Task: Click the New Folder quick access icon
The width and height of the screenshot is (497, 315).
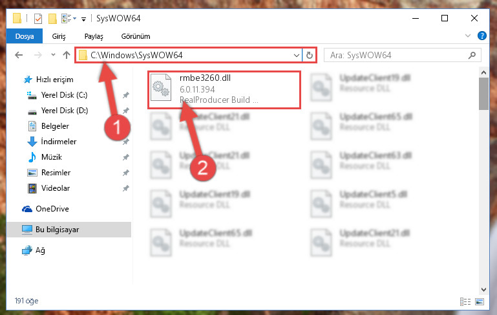Action: click(52, 19)
